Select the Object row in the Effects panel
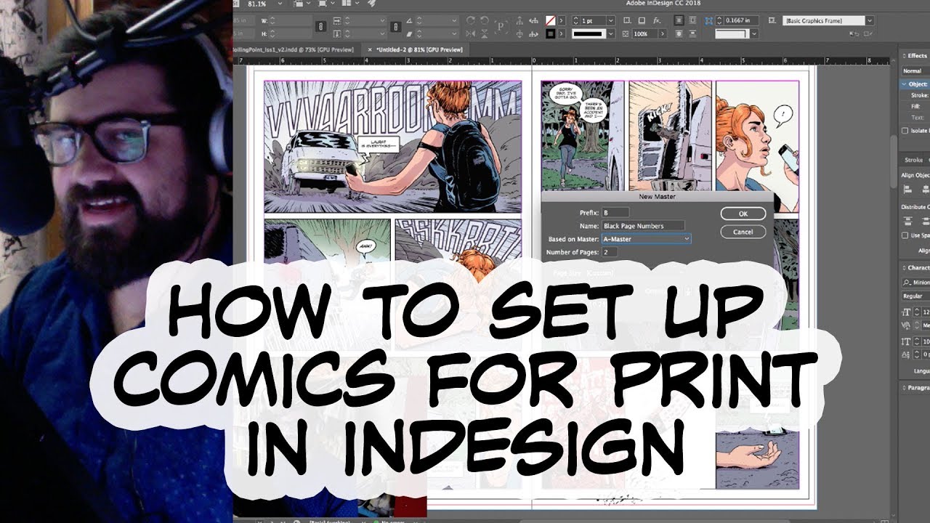Viewport: 930px width, 523px height. pos(915,84)
